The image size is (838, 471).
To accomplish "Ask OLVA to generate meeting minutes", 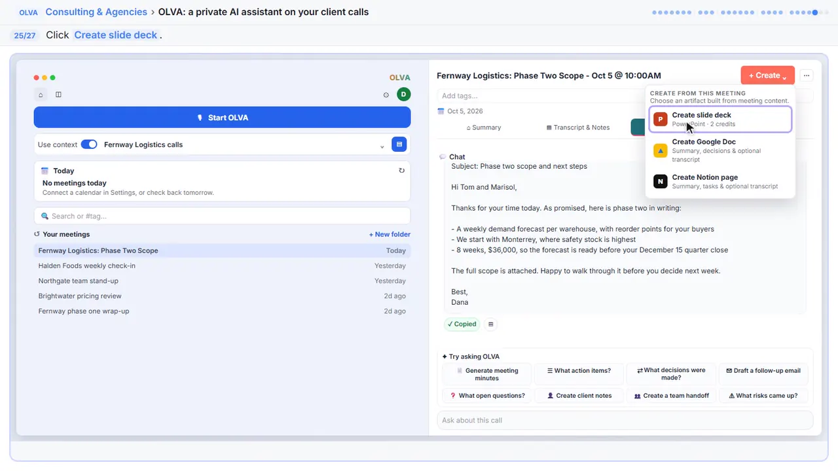I will (x=487, y=374).
